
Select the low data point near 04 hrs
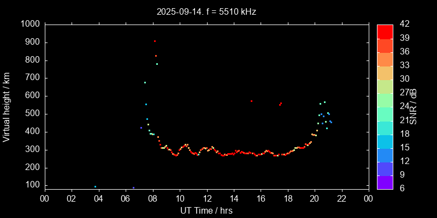(95, 187)
